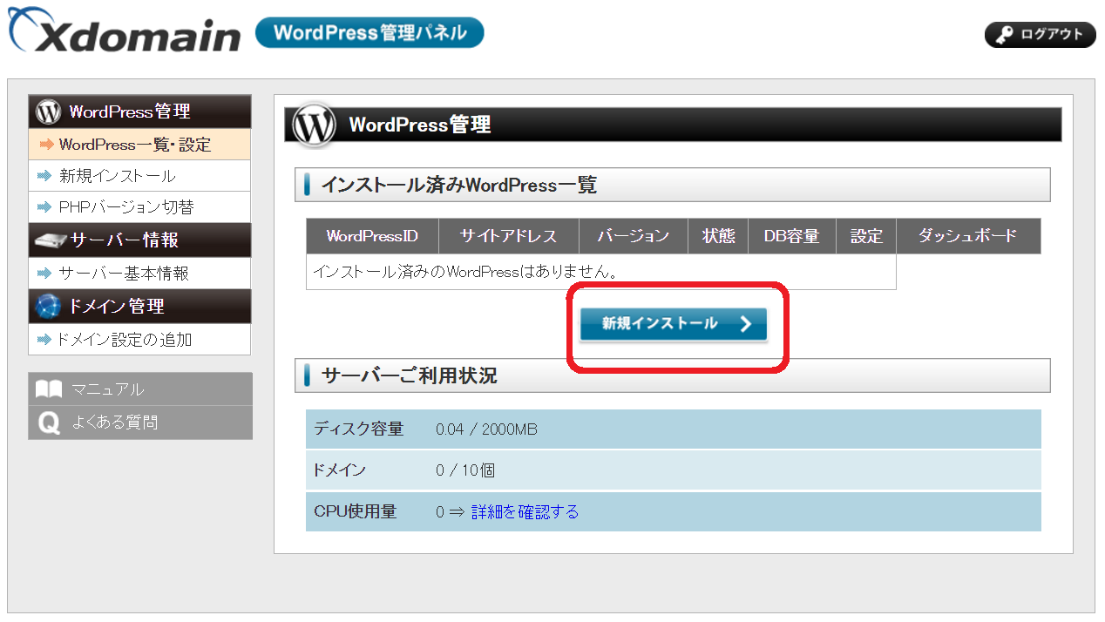The width and height of the screenshot is (1105, 622).
Task: Click the Q icon beside よくある質問
Action: [49, 422]
